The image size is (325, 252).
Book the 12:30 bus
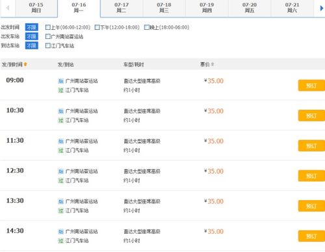pos(311,176)
